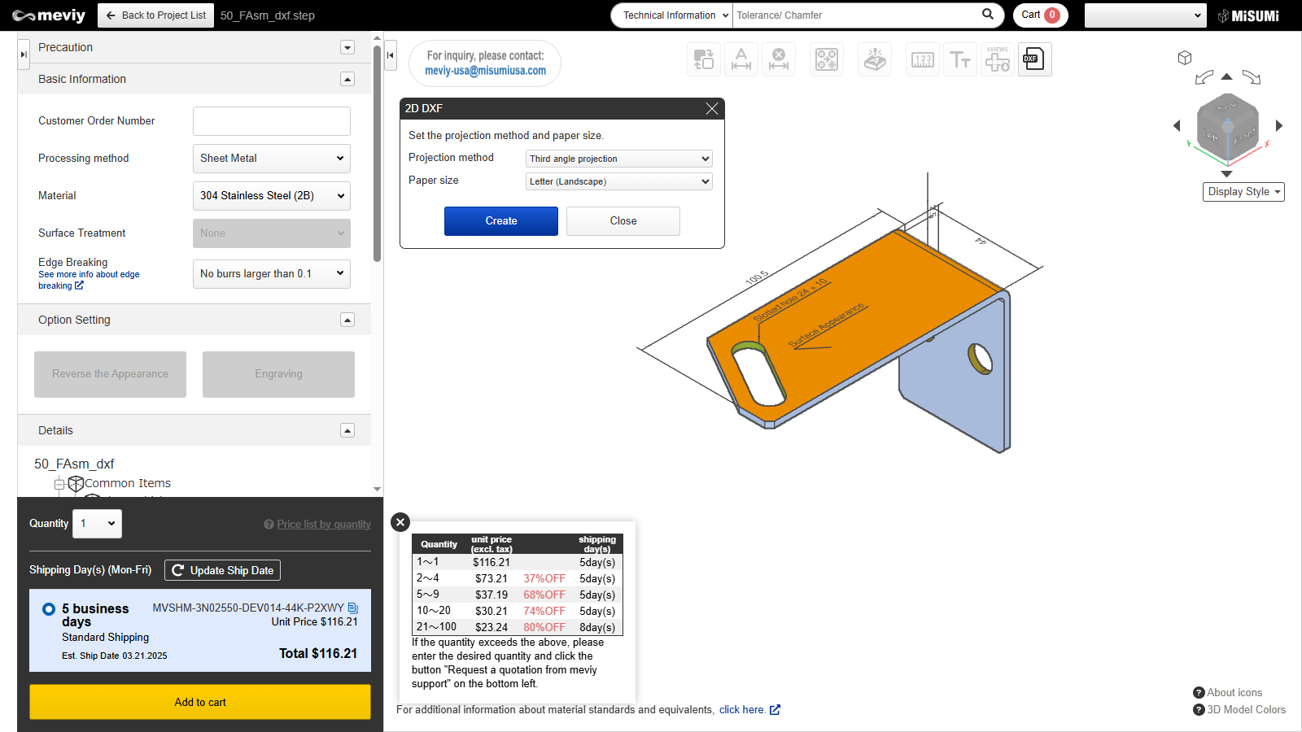Click the 3D Model Colors help link

(1239, 709)
